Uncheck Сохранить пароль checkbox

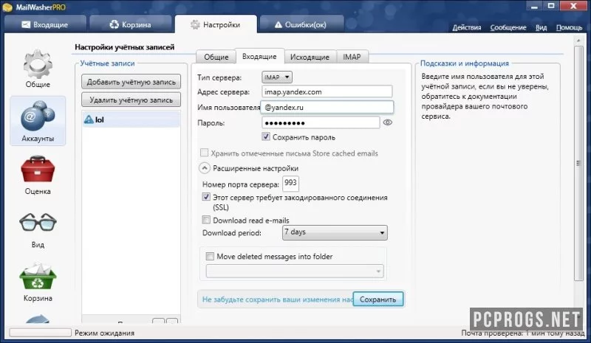[266, 136]
